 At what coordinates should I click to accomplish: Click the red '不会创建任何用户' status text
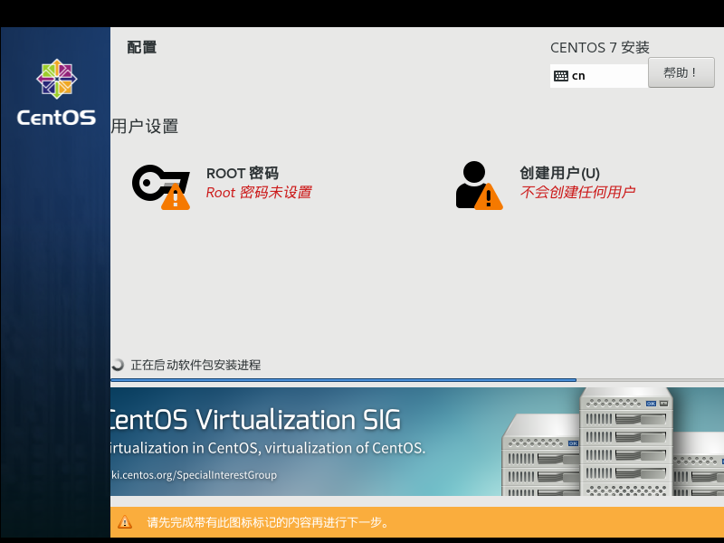pyautogui.click(x=577, y=192)
